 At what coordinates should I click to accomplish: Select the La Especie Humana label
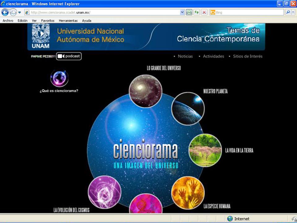coord(217,206)
